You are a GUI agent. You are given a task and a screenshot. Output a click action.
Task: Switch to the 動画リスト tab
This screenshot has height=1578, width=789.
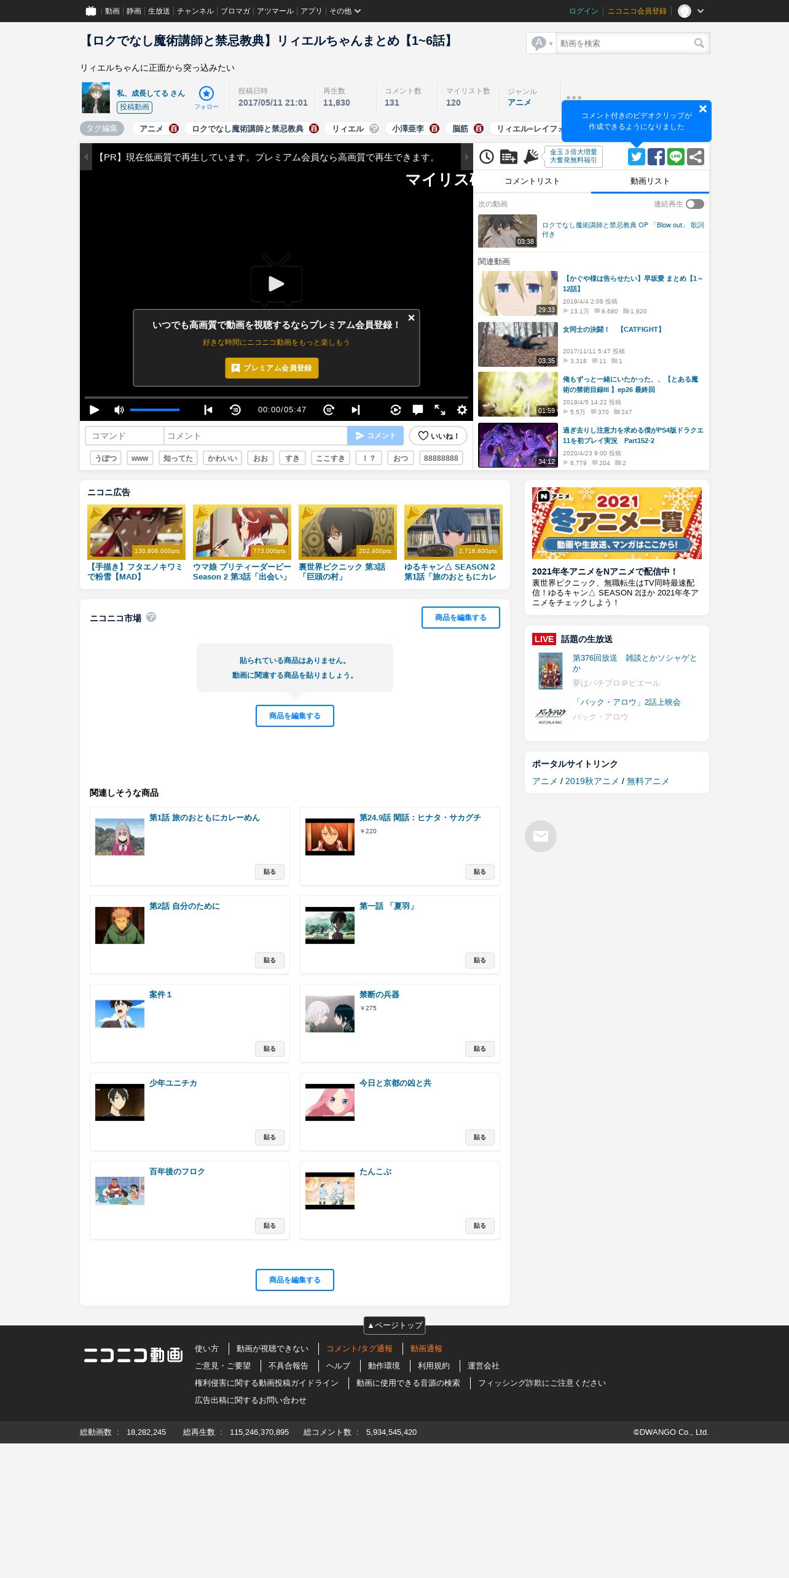coord(650,181)
